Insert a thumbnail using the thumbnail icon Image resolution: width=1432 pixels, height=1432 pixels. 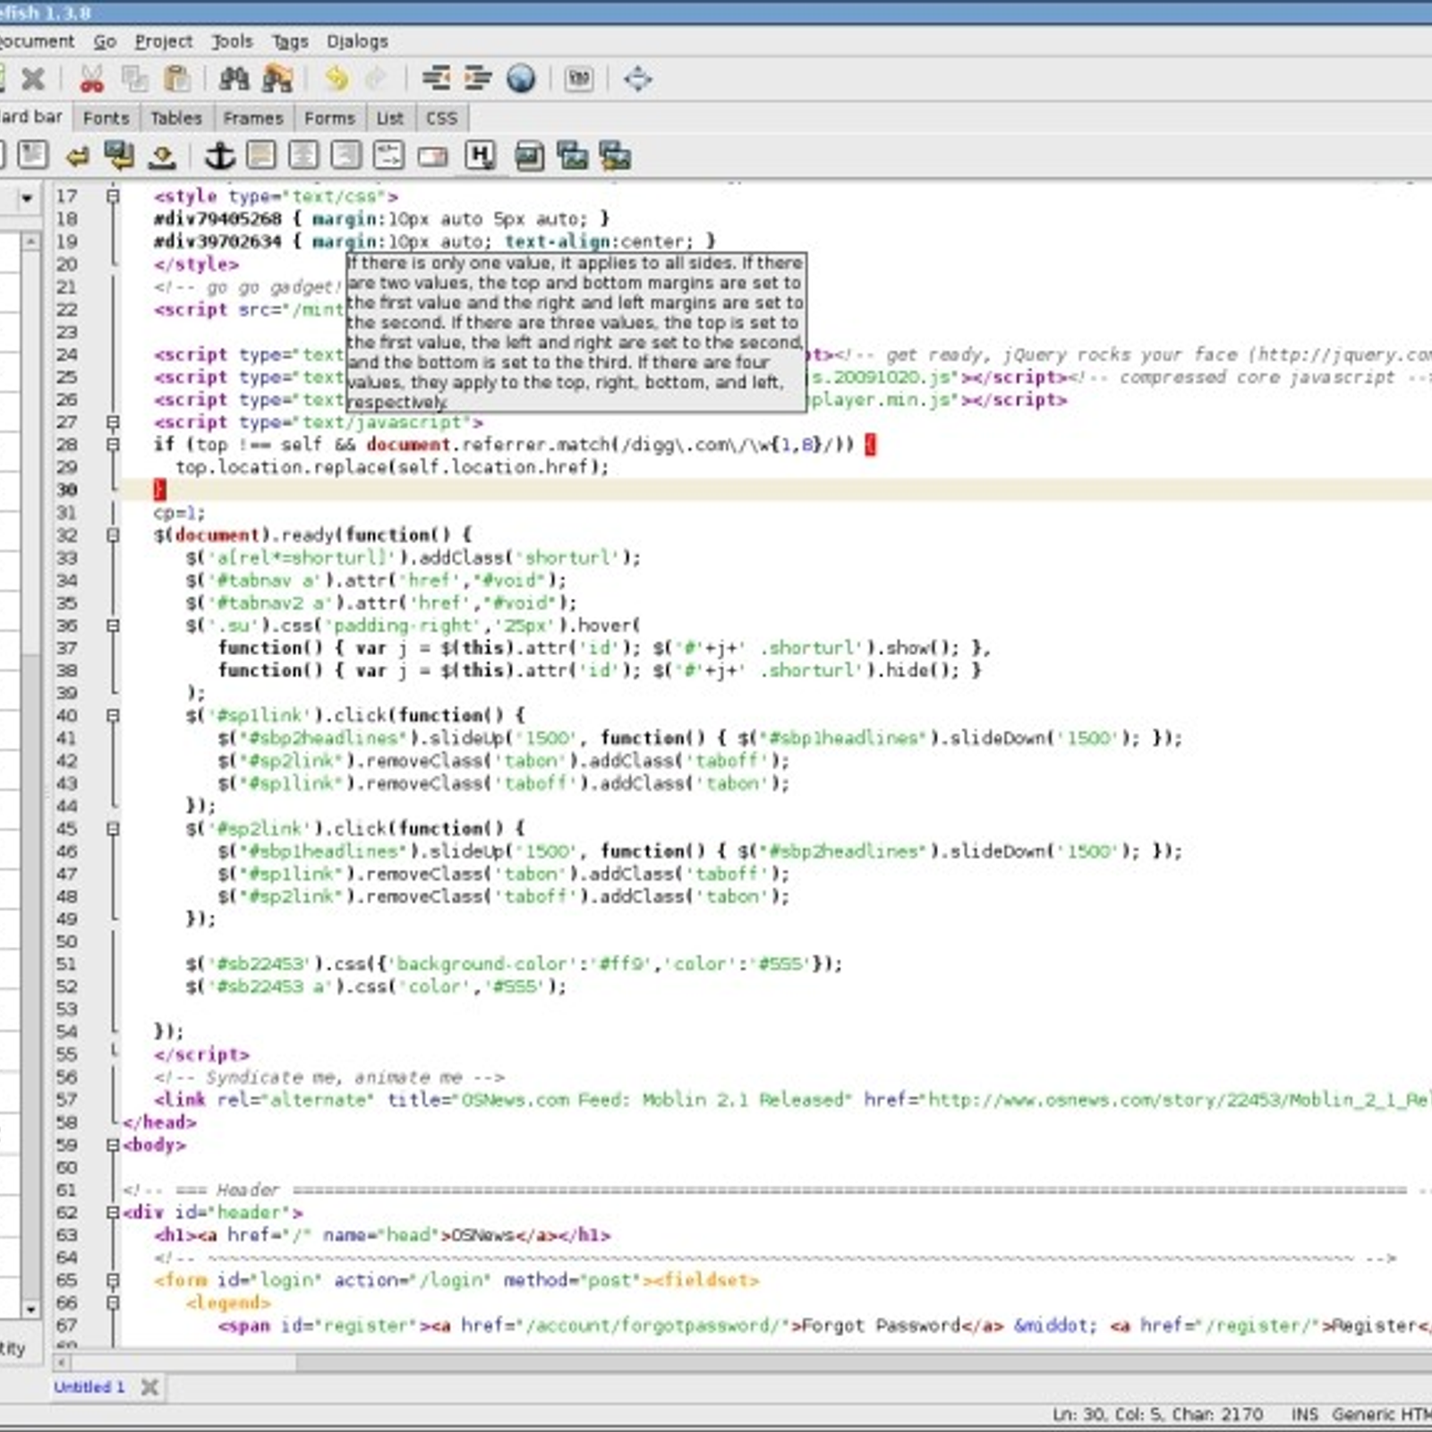click(x=572, y=156)
